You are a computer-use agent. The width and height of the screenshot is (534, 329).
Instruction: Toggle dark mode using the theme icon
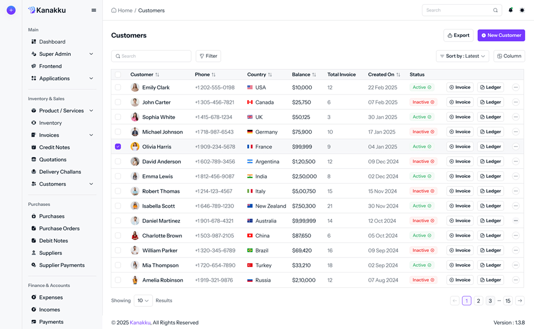[522, 10]
